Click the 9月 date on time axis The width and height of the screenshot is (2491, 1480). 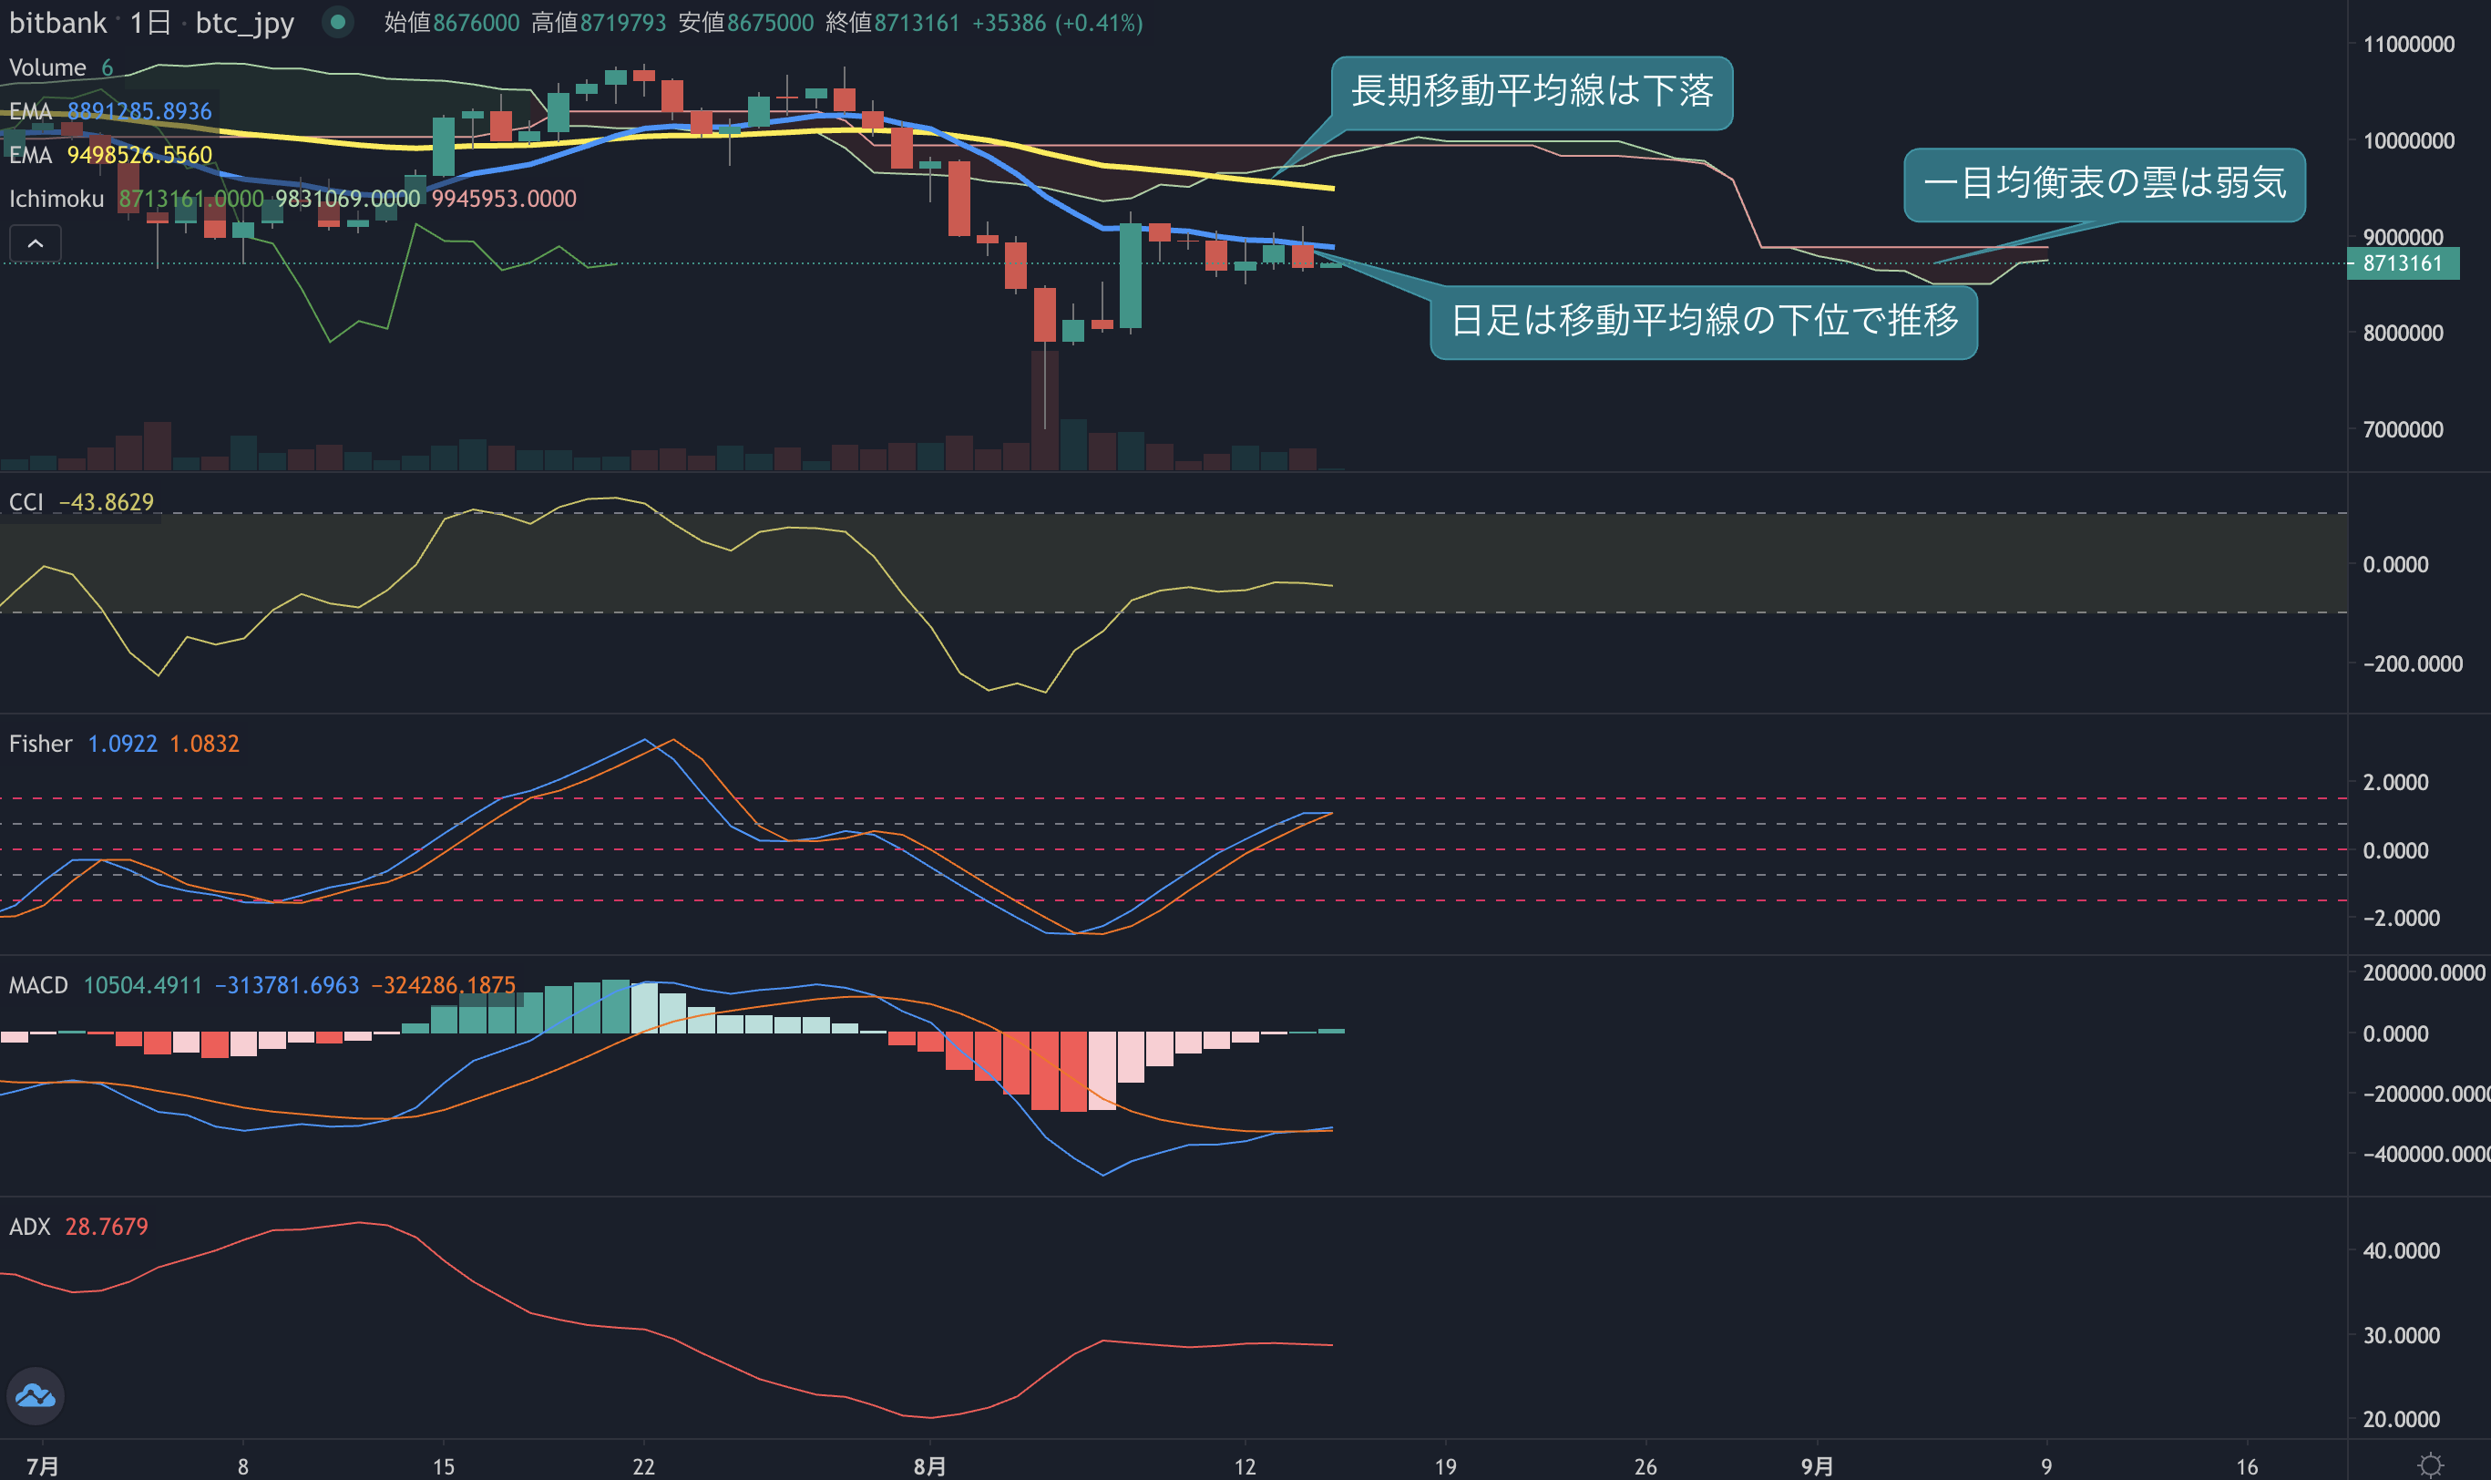(x=1816, y=1466)
